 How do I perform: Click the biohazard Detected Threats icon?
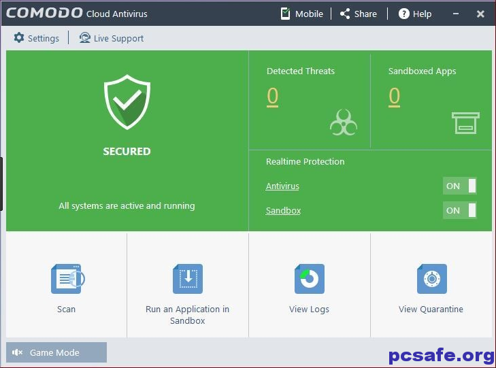coord(344,123)
